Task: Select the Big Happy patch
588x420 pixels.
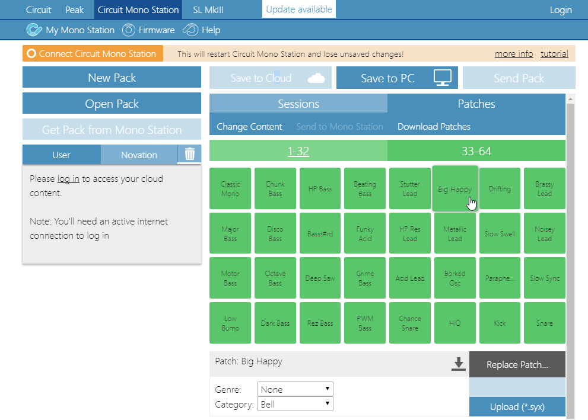Action: click(455, 188)
